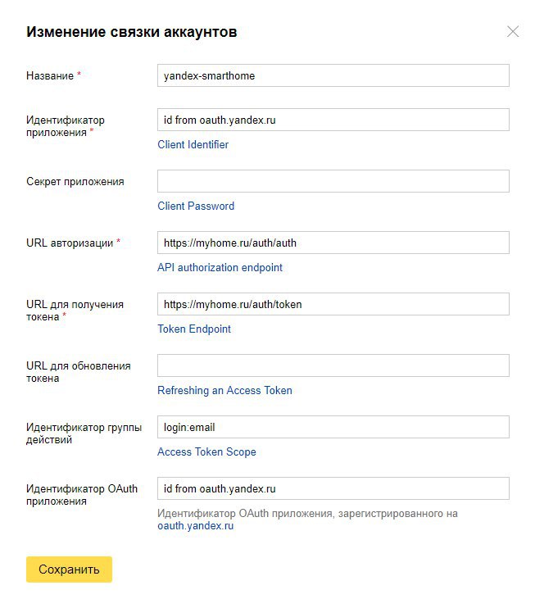This screenshot has height=608, width=535.
Task: Click the empty Секрет приложения field
Action: point(333,181)
